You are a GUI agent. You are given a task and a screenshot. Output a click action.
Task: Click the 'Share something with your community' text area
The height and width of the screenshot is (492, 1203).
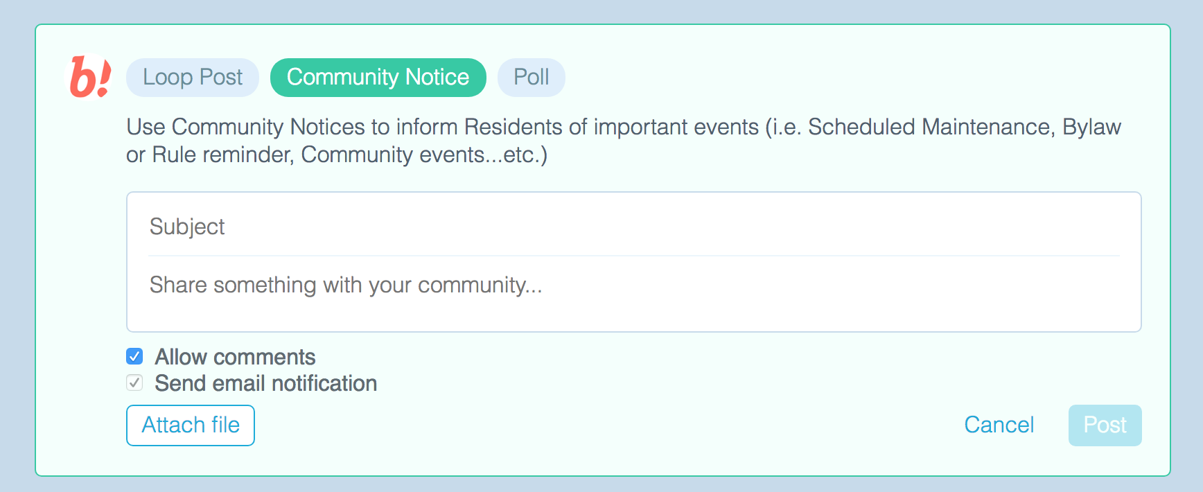pyautogui.click(x=633, y=285)
